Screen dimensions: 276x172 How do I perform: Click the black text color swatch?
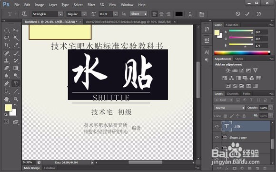pyautogui.click(x=179, y=14)
